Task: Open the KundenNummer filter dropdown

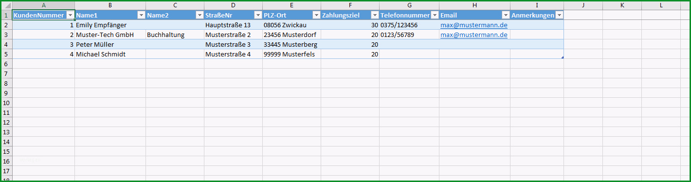Action: coord(71,15)
